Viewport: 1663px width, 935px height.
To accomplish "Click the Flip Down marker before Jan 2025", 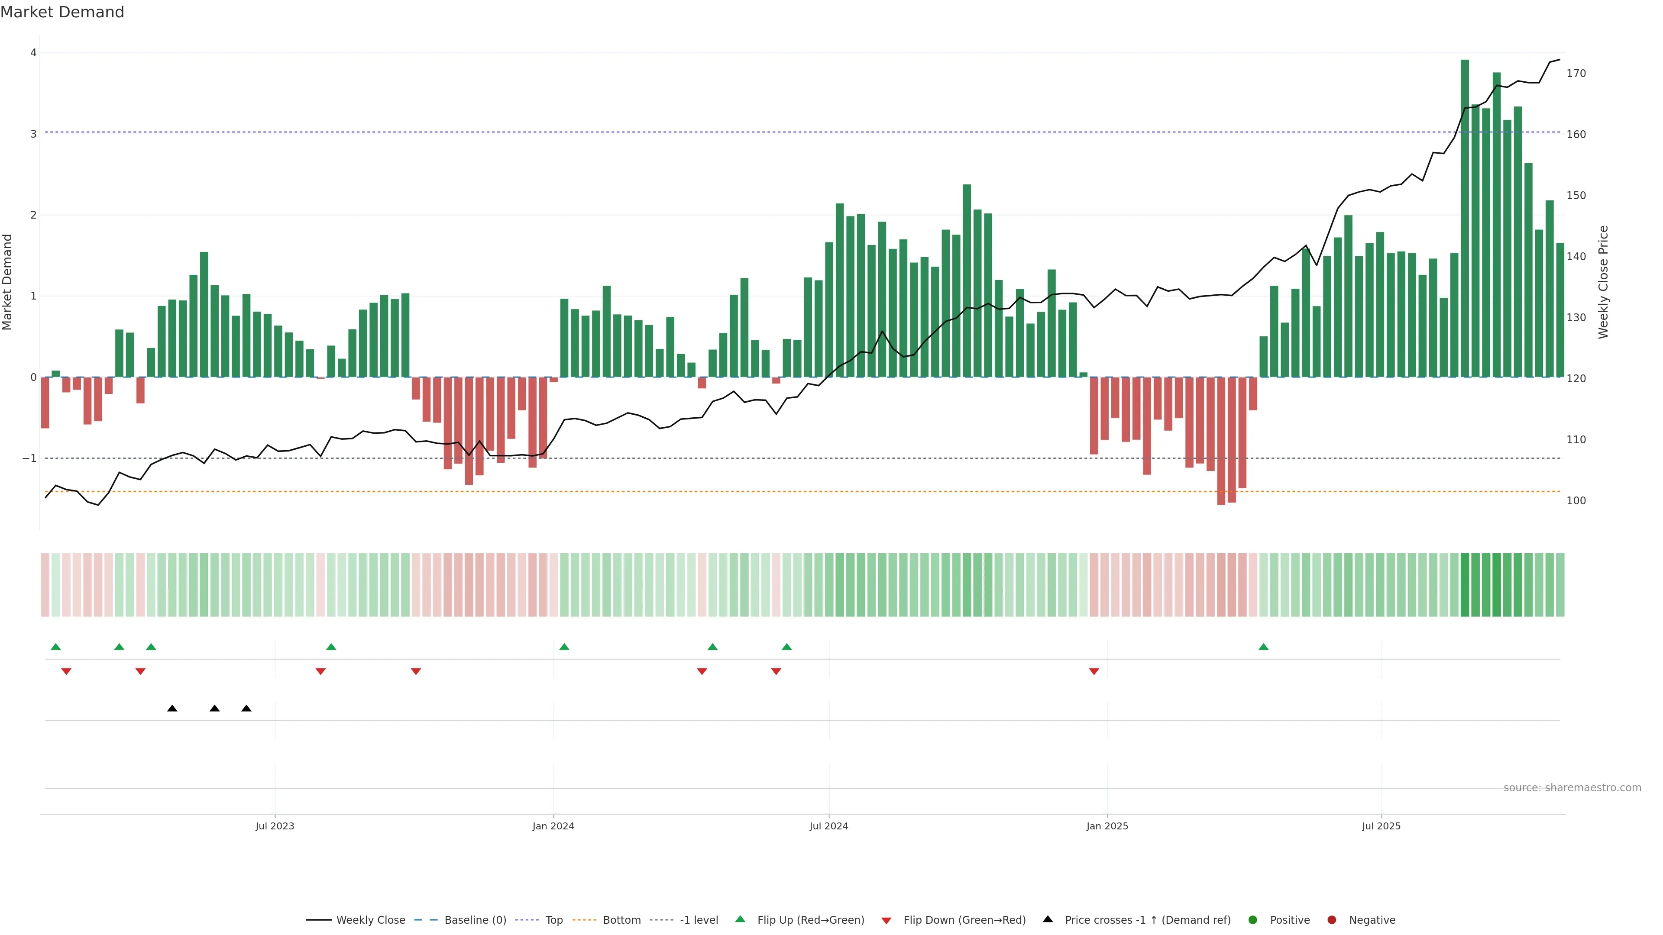I will (x=1094, y=672).
